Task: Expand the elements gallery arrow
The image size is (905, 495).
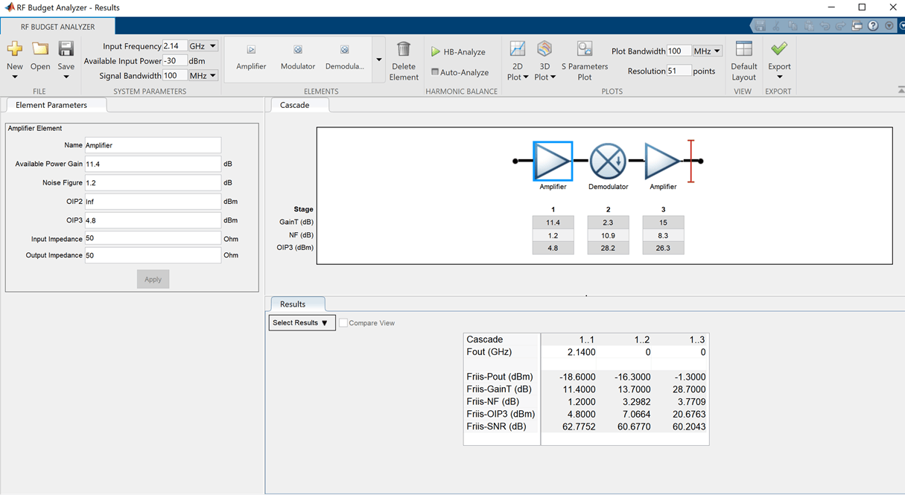Action: point(378,60)
